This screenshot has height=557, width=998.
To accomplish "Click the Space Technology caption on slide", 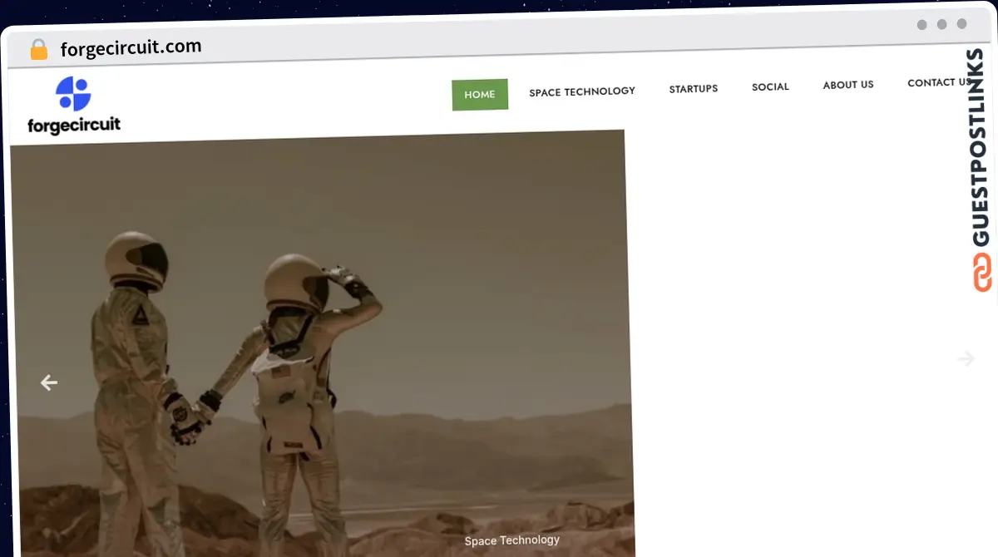I will point(511,540).
